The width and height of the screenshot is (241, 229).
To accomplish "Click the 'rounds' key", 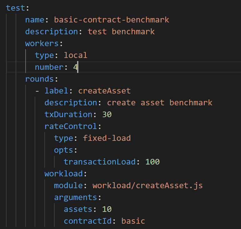I will coord(40,79).
